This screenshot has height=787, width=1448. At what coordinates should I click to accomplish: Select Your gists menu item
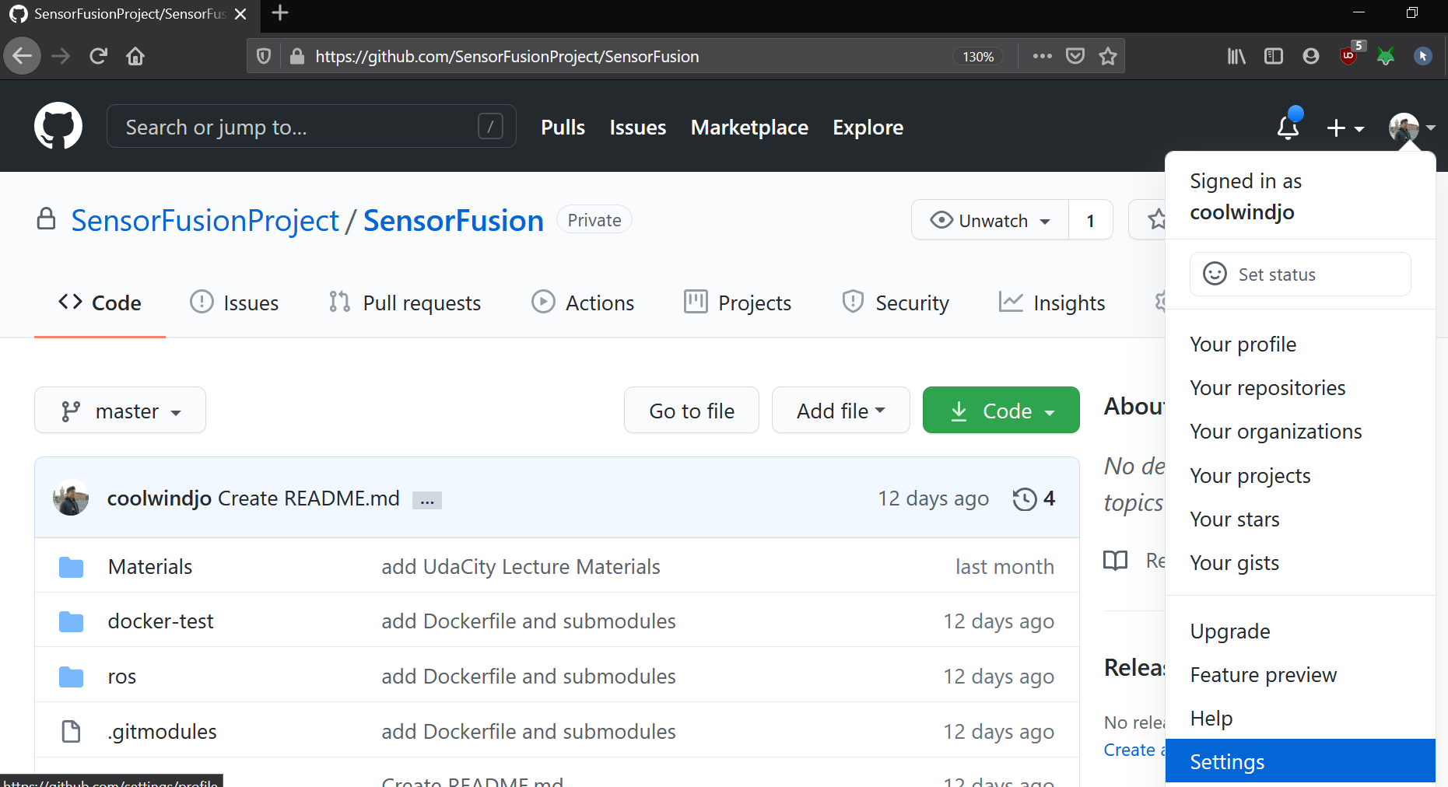[x=1300, y=563]
